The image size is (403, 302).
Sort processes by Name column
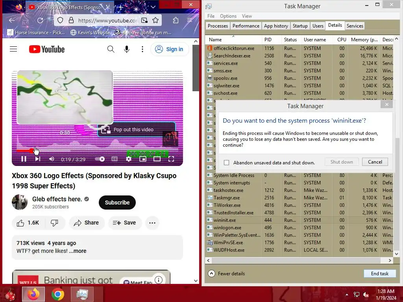click(215, 40)
